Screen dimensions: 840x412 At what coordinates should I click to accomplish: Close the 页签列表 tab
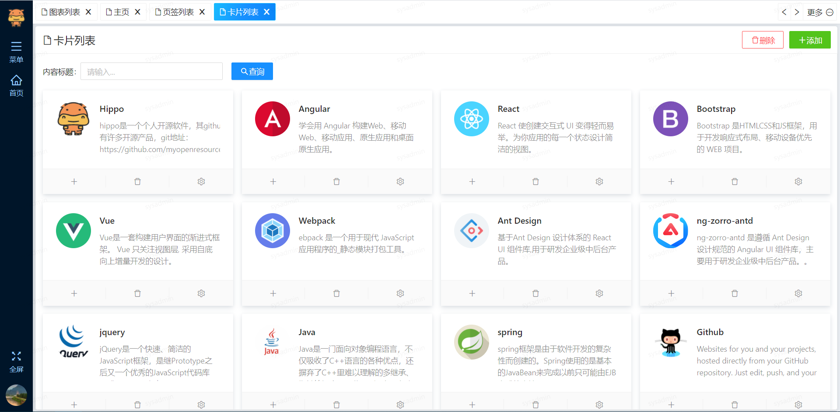point(202,12)
